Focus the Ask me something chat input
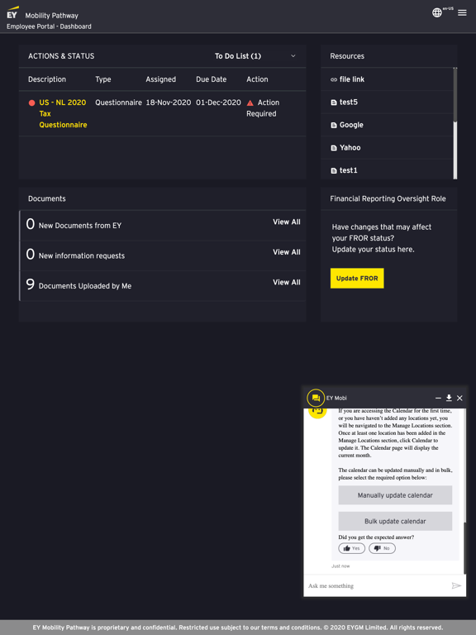Viewport: 476px width, 635px height. coord(377,585)
